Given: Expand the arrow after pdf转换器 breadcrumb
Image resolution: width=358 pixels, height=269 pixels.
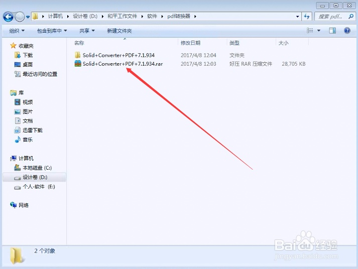Looking at the screenshot, I should (195, 17).
